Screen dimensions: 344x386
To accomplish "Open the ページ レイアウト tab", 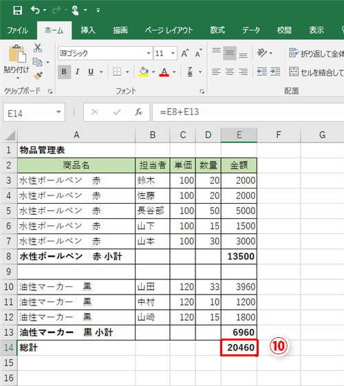I will pos(169,30).
